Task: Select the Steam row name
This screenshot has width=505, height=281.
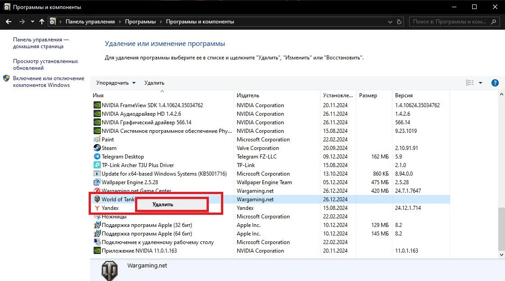Action: pos(109,148)
